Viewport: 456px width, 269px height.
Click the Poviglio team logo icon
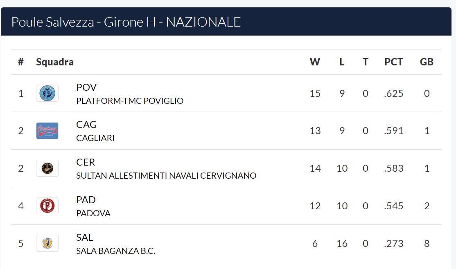pyautogui.click(x=47, y=93)
